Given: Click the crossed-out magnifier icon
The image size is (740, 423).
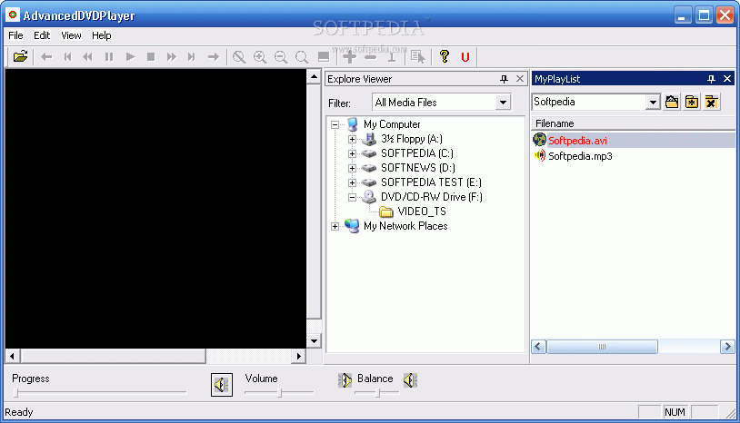Looking at the screenshot, I should tap(239, 57).
